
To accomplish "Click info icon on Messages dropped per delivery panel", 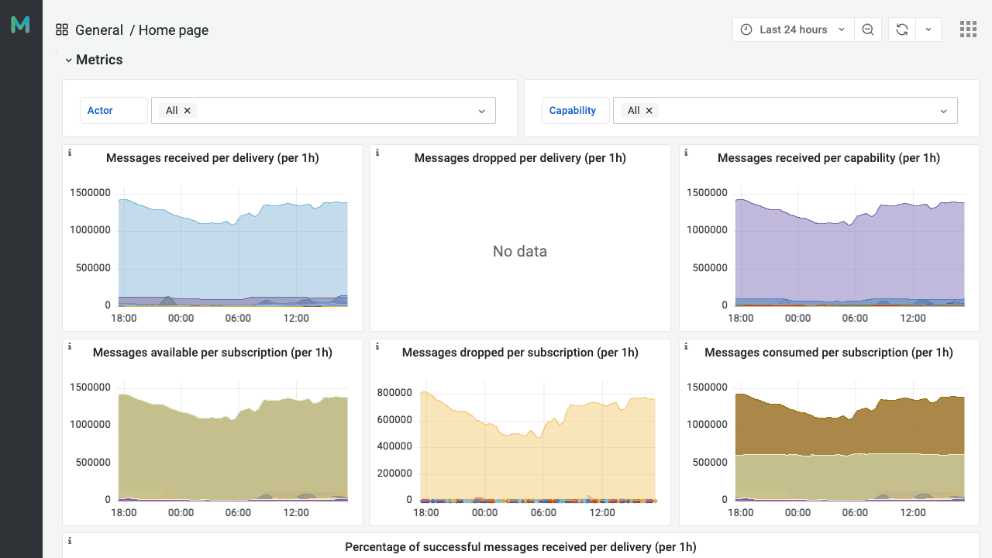I will pyautogui.click(x=377, y=153).
